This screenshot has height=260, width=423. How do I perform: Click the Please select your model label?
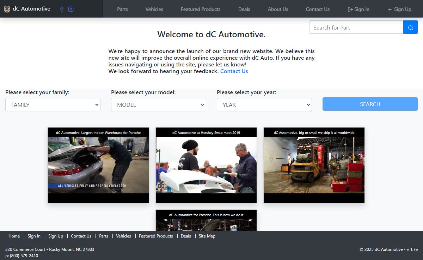click(143, 92)
